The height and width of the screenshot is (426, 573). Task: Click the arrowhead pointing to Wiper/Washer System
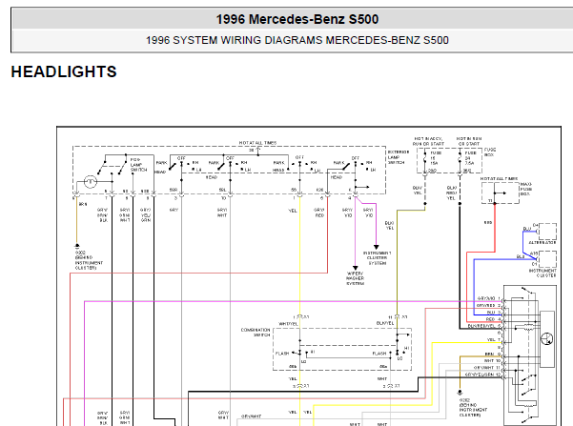click(x=356, y=268)
